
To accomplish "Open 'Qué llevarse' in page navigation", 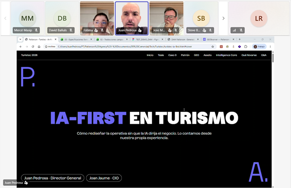I will pyautogui.click(x=249, y=55).
